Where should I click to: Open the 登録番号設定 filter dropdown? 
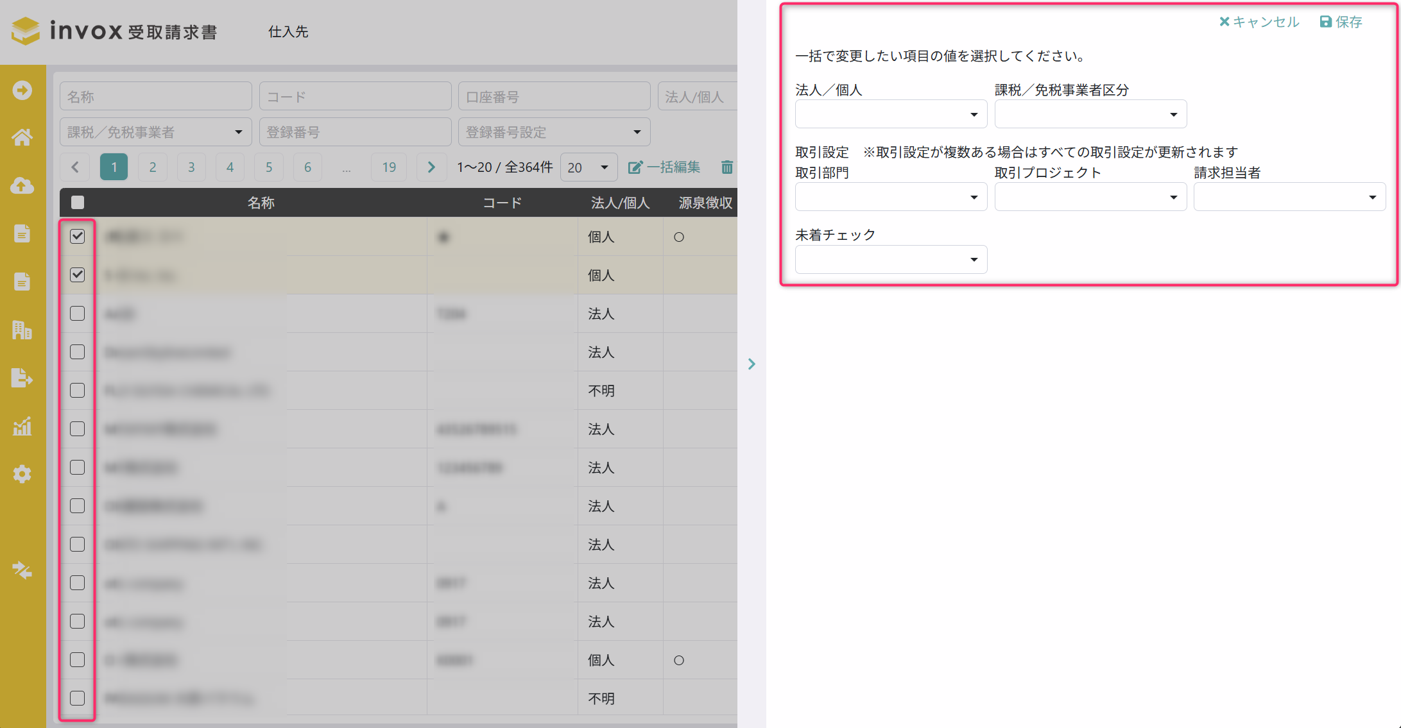(x=554, y=132)
